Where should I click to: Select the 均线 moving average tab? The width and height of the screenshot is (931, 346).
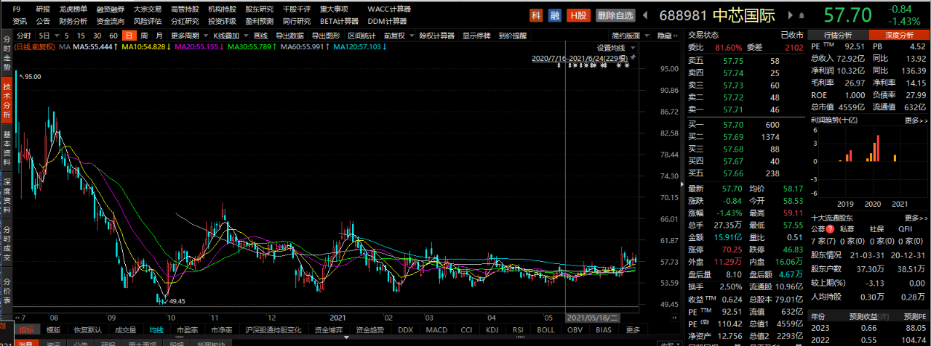(x=157, y=329)
